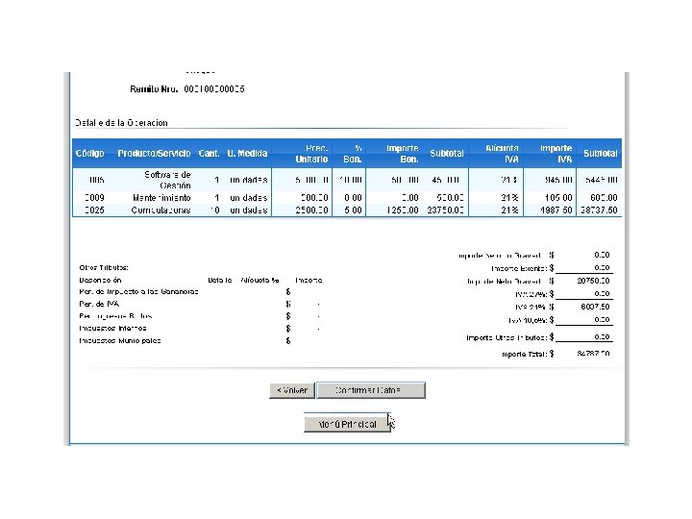
Task: Select the Alícuota IVA column header
Action: [x=502, y=154]
